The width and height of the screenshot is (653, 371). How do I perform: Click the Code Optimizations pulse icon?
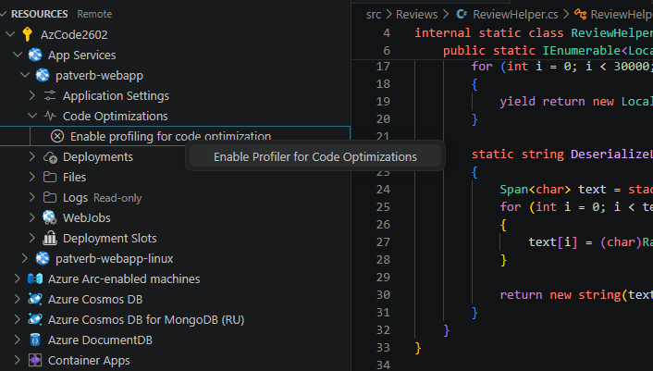(50, 117)
